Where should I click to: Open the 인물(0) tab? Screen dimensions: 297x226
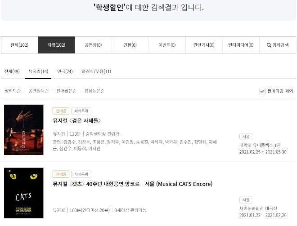[x=130, y=45]
